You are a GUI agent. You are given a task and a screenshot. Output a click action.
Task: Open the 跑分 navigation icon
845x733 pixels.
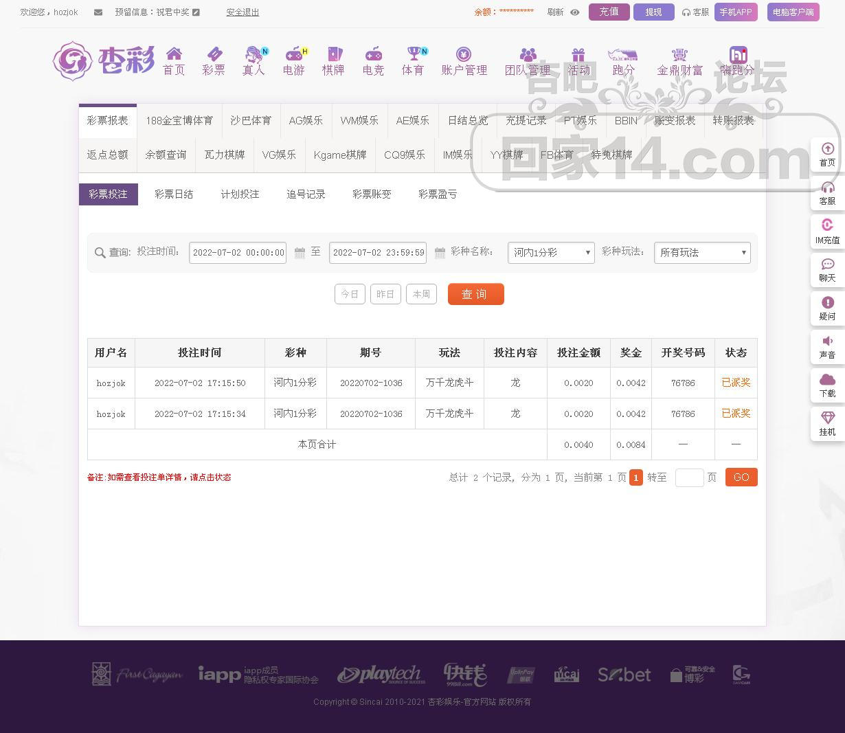623,54
